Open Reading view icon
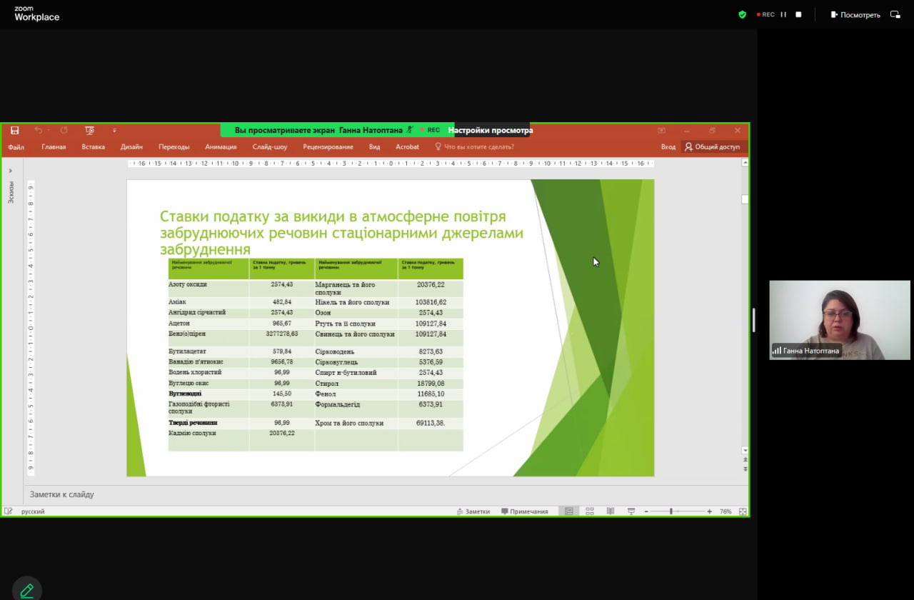This screenshot has width=914, height=600. point(611,511)
